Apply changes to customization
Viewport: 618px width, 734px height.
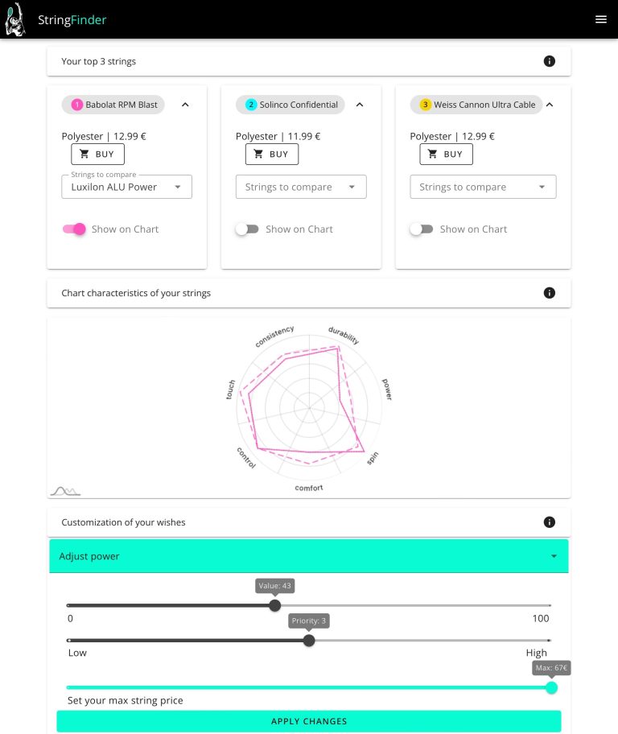tap(309, 721)
